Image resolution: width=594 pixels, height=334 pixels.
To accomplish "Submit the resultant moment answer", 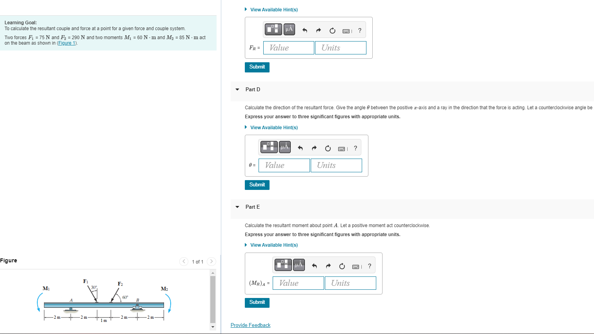I will pyautogui.click(x=257, y=303).
